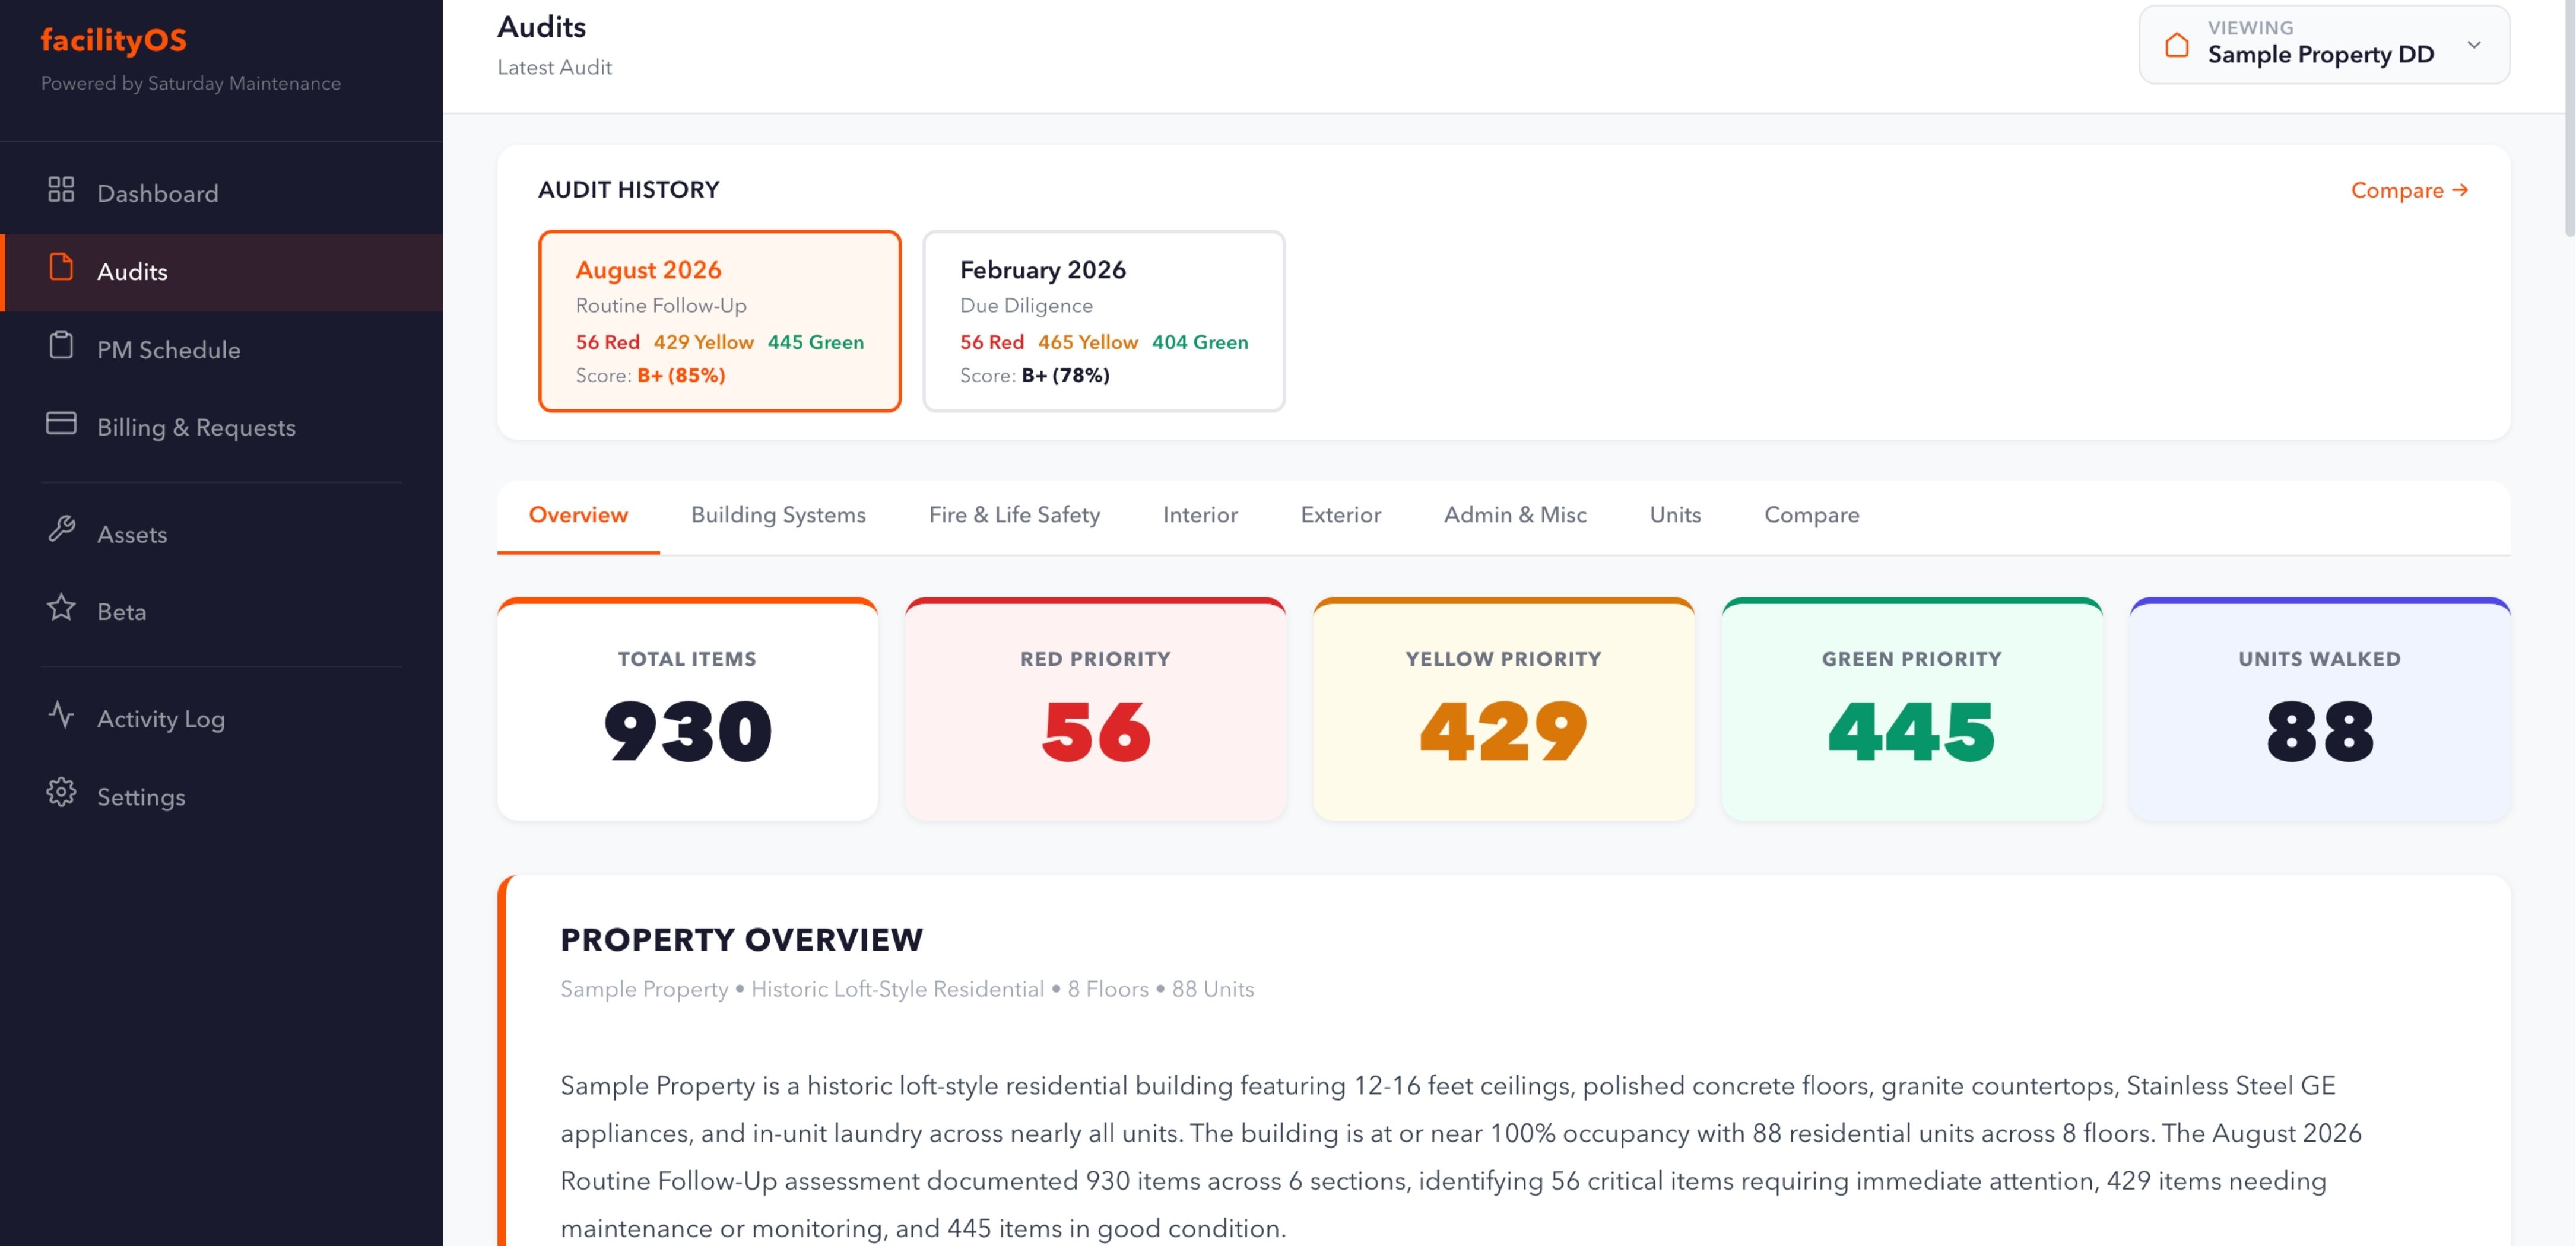Click 'Powered by Saturday Maintenance' text
Viewport: 2576px width, 1246px height.
point(191,83)
